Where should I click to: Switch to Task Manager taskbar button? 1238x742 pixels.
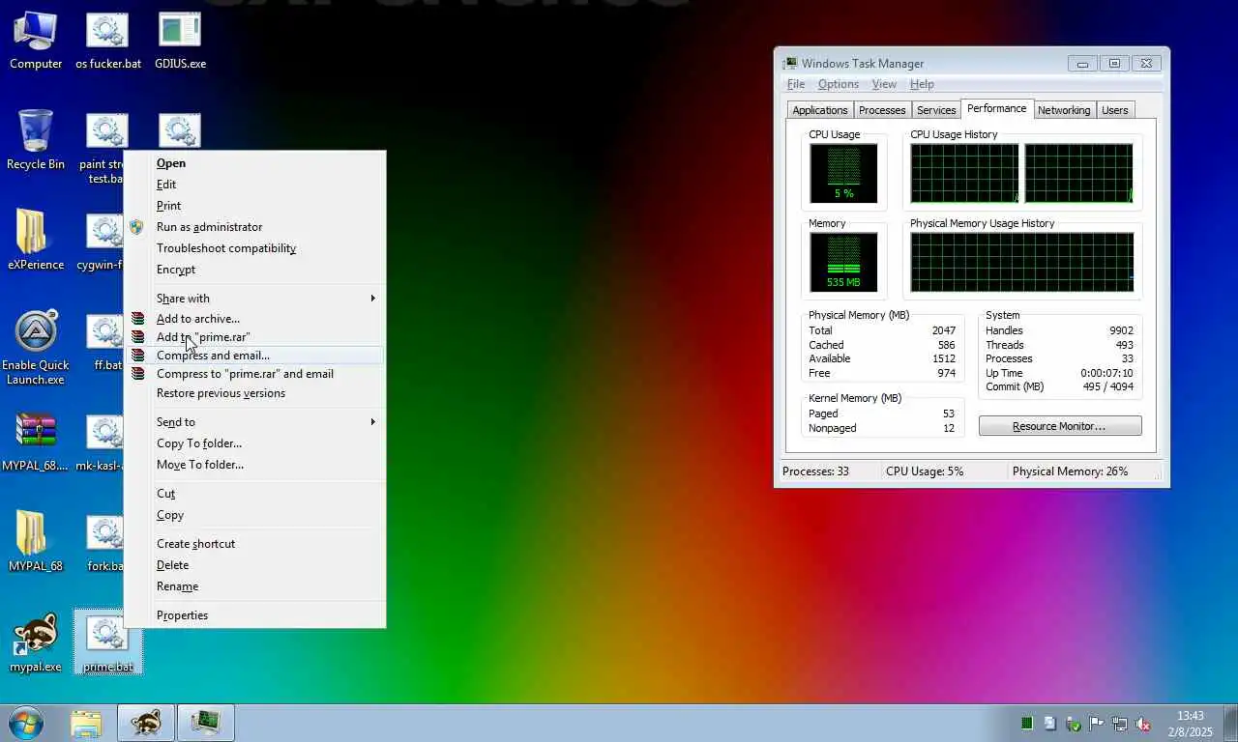pyautogui.click(x=205, y=723)
